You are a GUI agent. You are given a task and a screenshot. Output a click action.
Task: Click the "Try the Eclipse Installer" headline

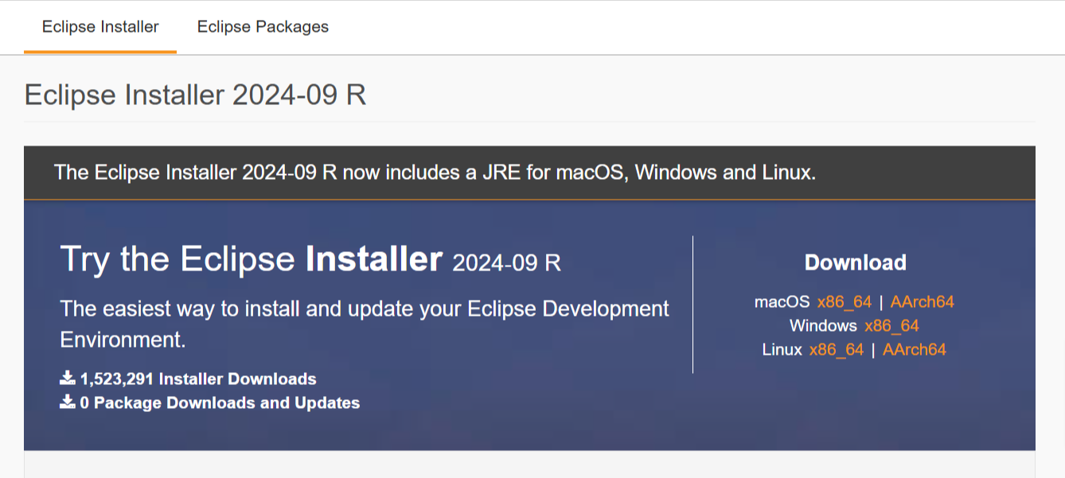310,259
